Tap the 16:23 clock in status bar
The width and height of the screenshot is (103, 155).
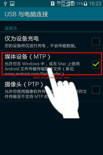[95, 4]
